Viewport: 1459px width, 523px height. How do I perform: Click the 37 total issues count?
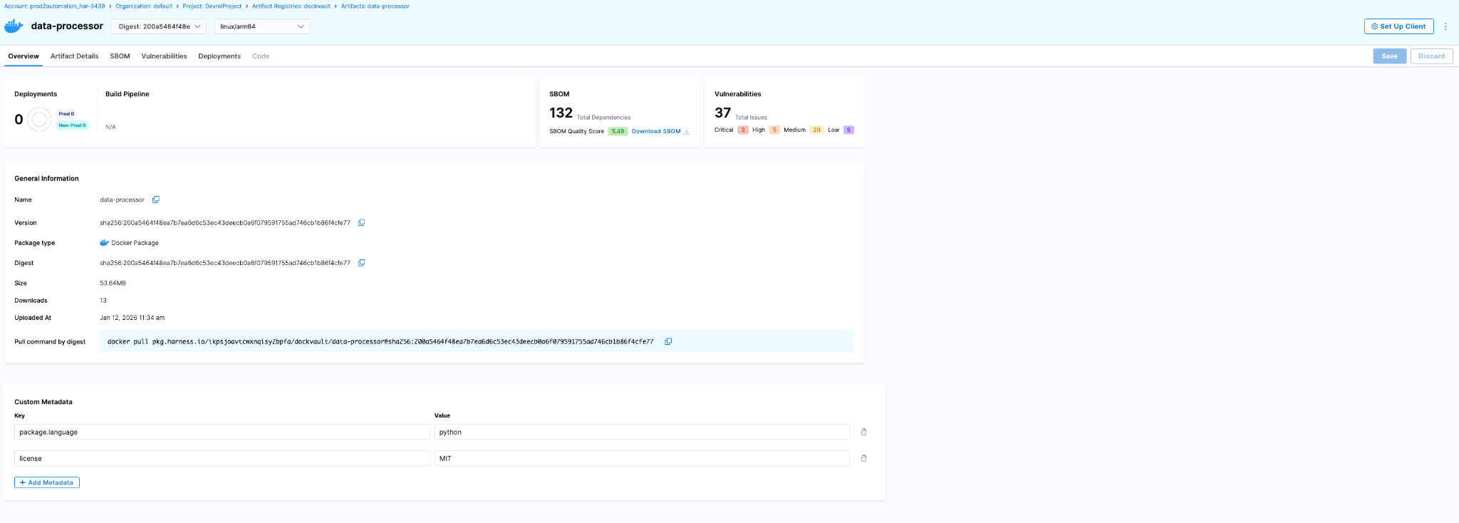(x=722, y=113)
